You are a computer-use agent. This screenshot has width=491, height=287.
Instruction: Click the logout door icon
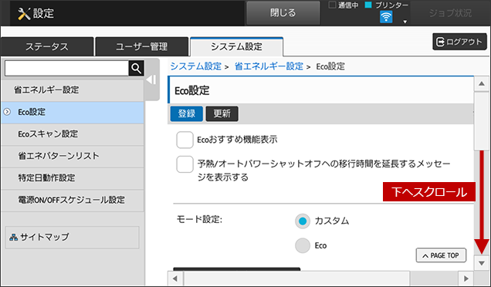[x=440, y=42]
